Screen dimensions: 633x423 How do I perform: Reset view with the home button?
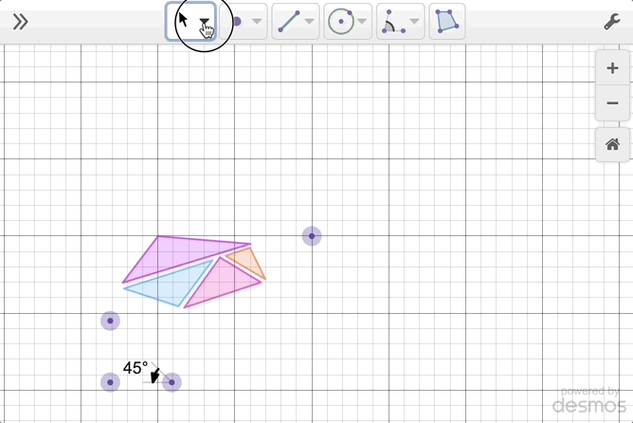(612, 144)
